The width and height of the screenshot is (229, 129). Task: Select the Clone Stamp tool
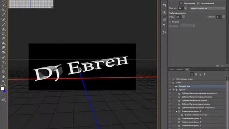(x=3, y=29)
